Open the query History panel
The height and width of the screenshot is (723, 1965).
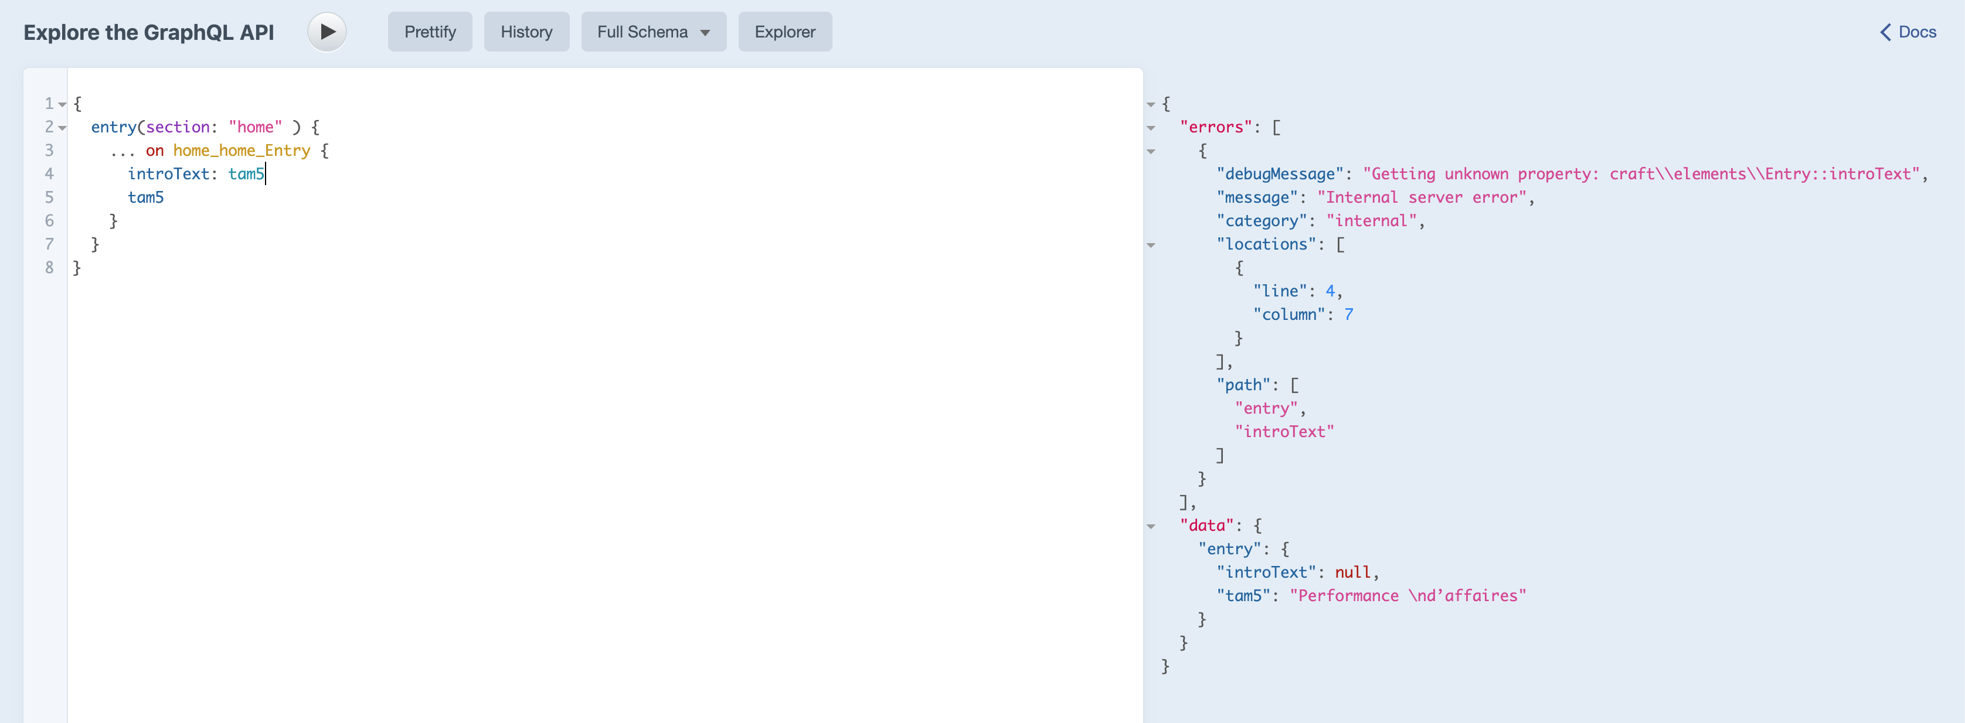point(526,32)
